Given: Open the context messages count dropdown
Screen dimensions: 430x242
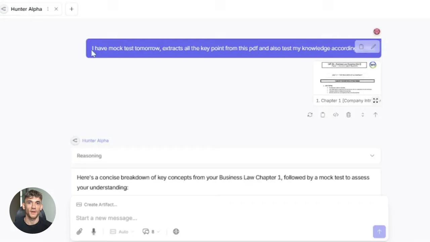Looking at the screenshot, I should pyautogui.click(x=151, y=232).
